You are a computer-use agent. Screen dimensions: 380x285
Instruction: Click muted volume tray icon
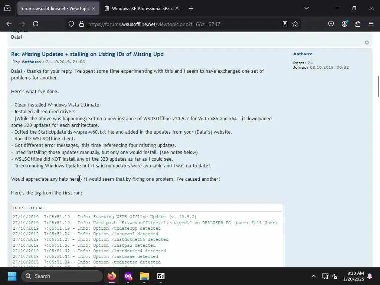(335, 276)
